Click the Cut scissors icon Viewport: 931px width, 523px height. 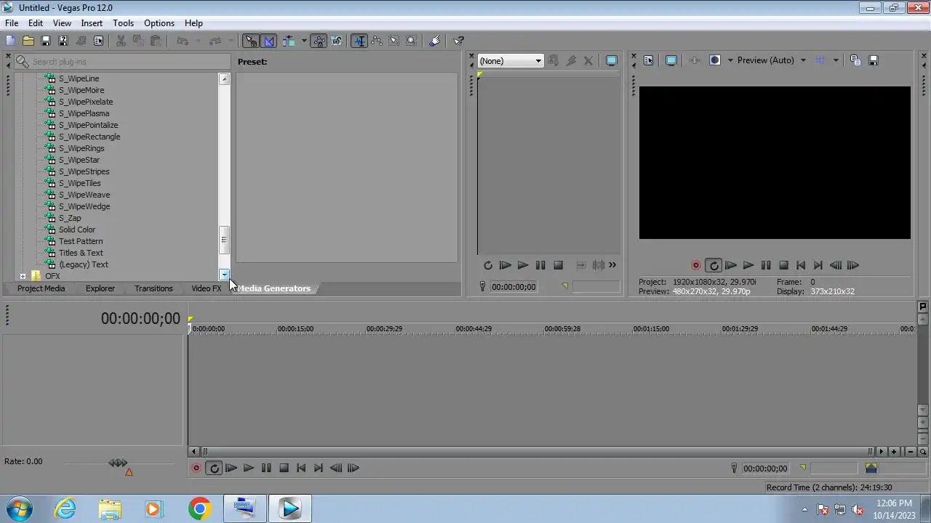click(x=121, y=41)
